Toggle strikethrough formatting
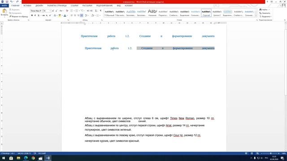287x161 pixels. point(43,15)
